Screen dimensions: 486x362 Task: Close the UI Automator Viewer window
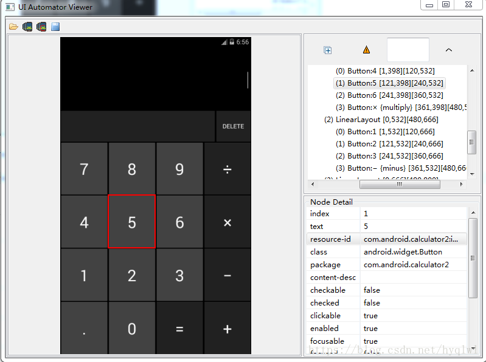(x=468, y=5)
